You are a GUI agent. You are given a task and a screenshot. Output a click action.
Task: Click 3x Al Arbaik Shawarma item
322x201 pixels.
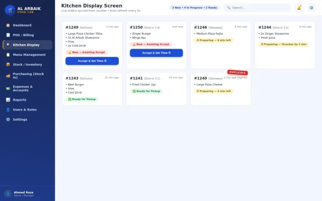[83, 38]
